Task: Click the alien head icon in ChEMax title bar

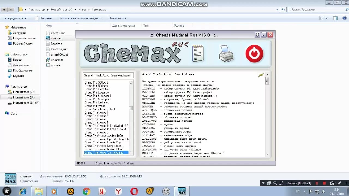Action: click(257, 35)
